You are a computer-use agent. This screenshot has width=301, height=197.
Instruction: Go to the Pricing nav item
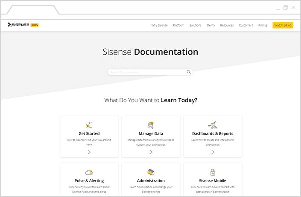point(263,25)
